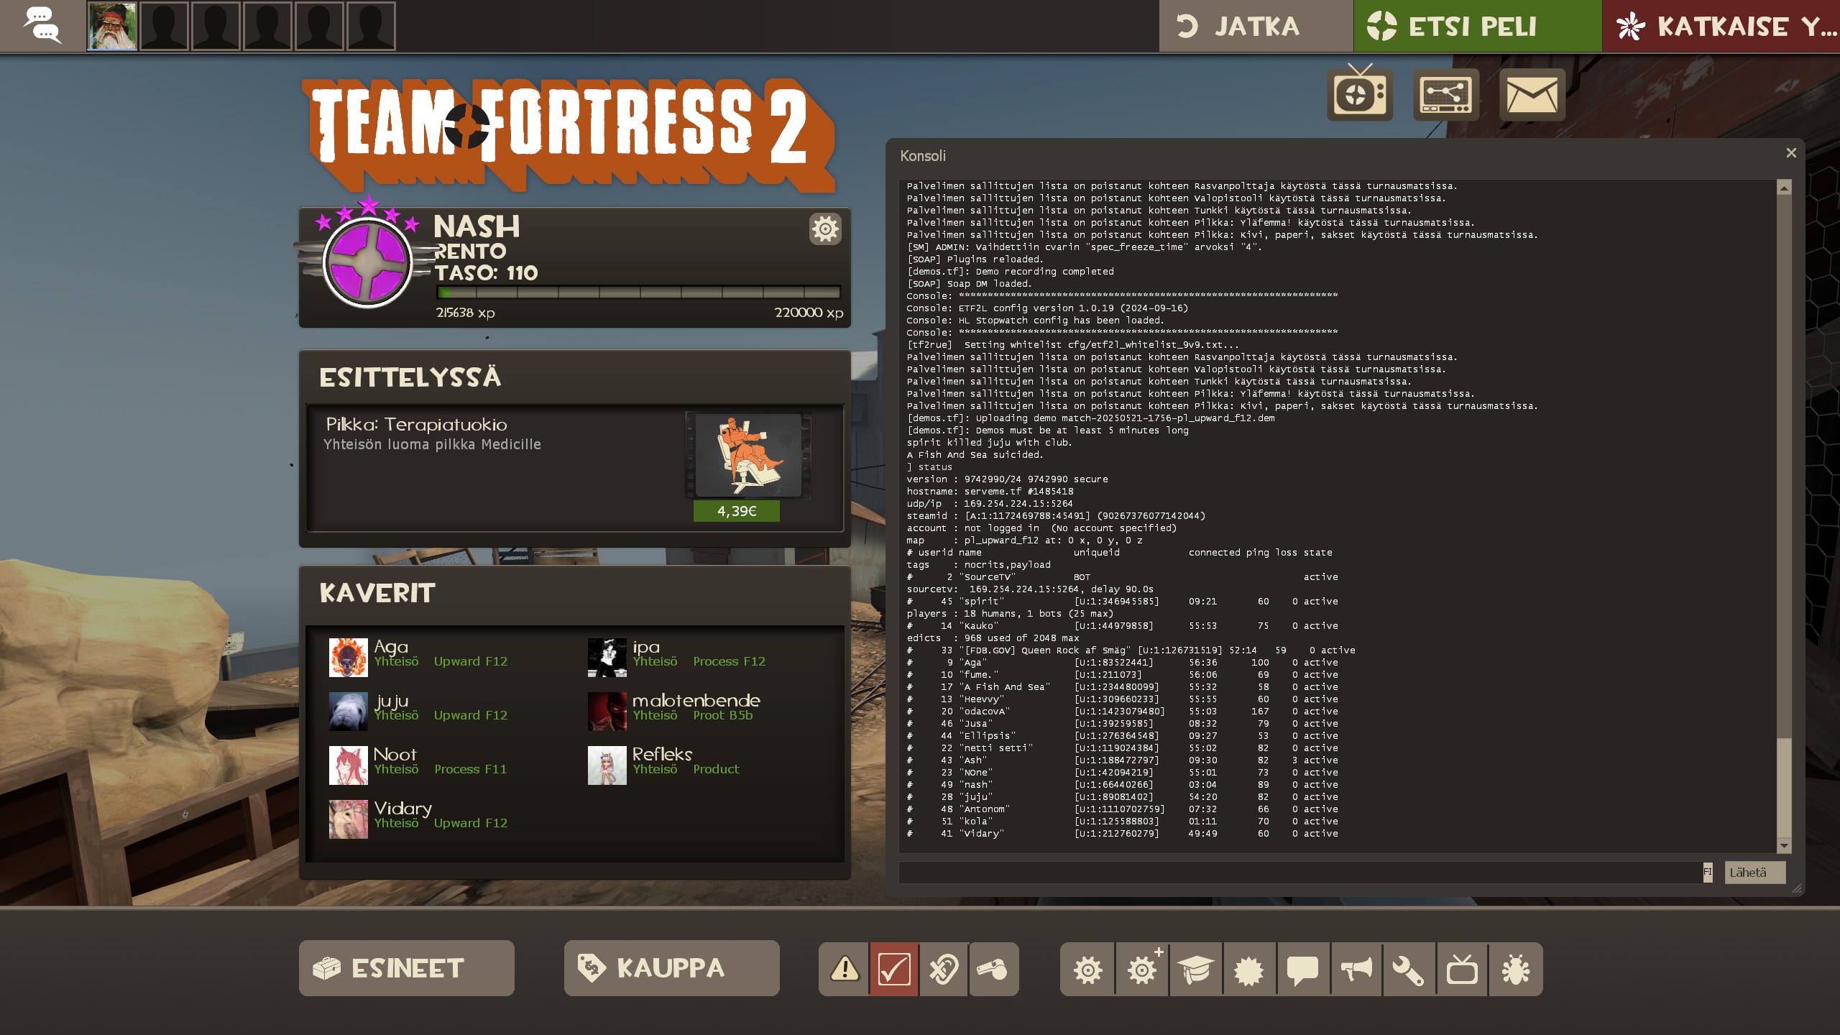The width and height of the screenshot is (1840, 1035).
Task: Click the Refleks avatar image
Action: pos(607,765)
